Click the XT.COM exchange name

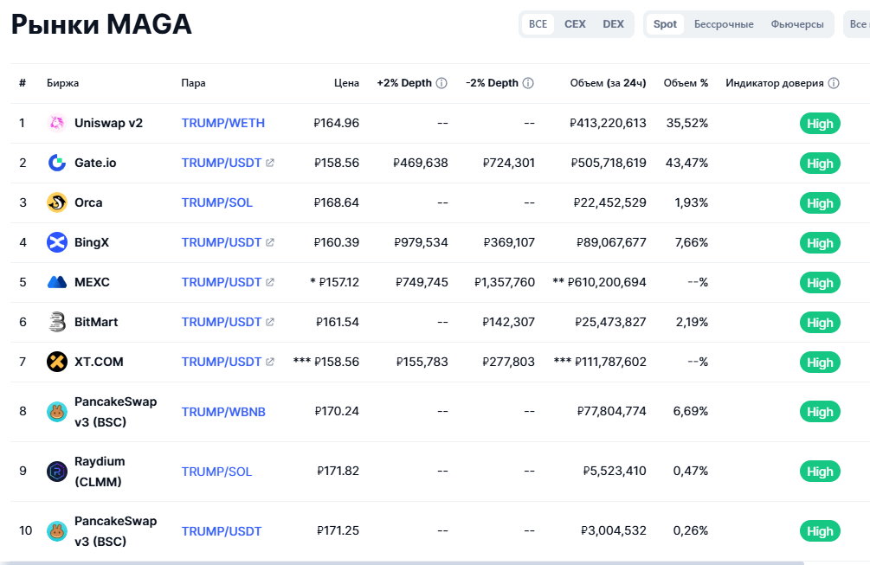point(99,362)
